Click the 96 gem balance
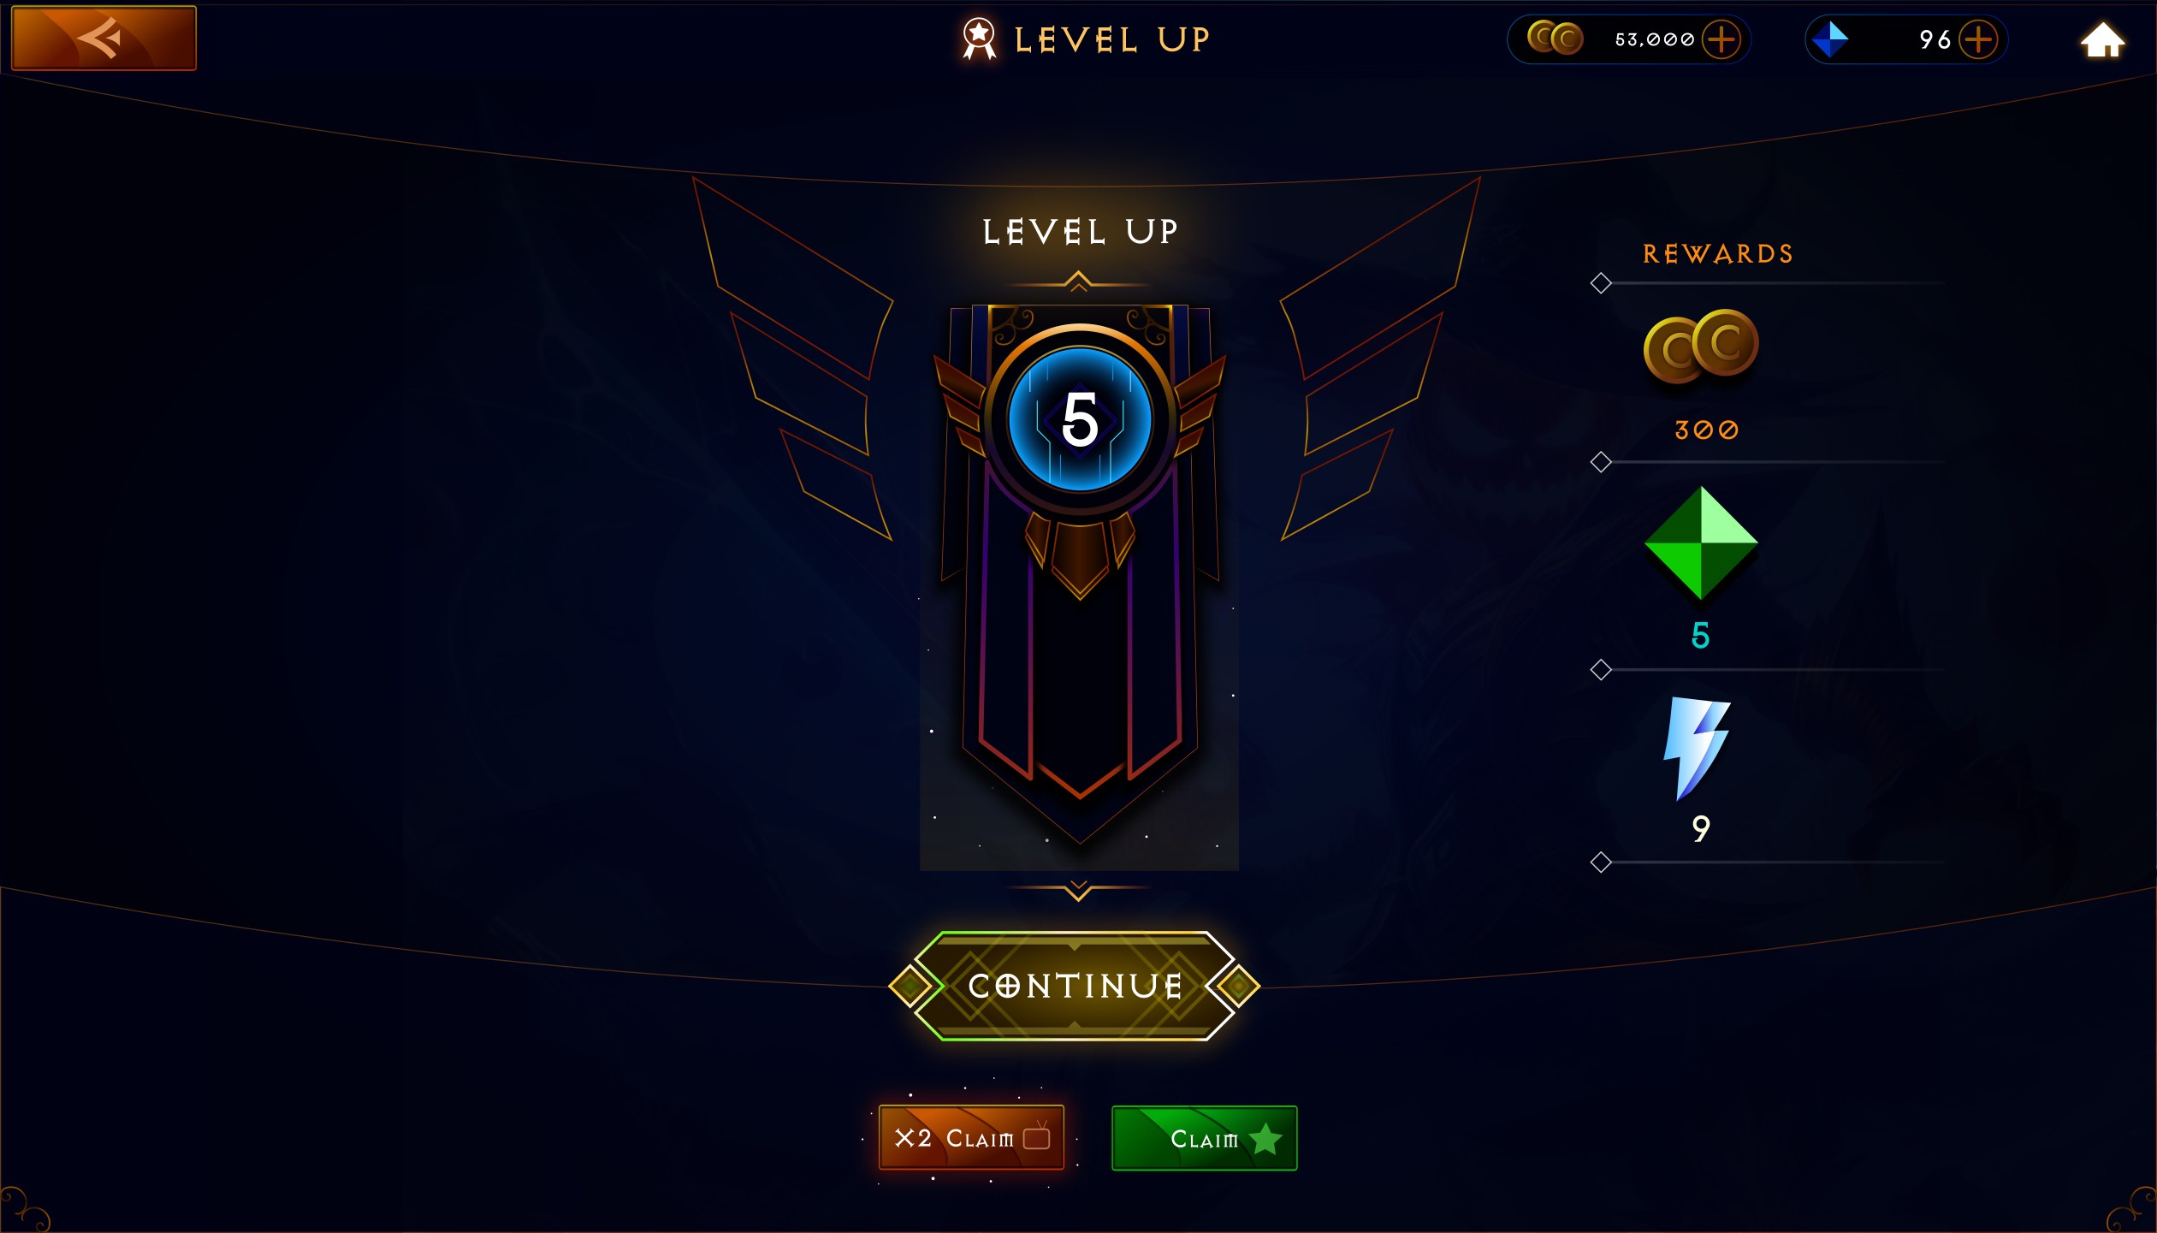 coord(1934,39)
